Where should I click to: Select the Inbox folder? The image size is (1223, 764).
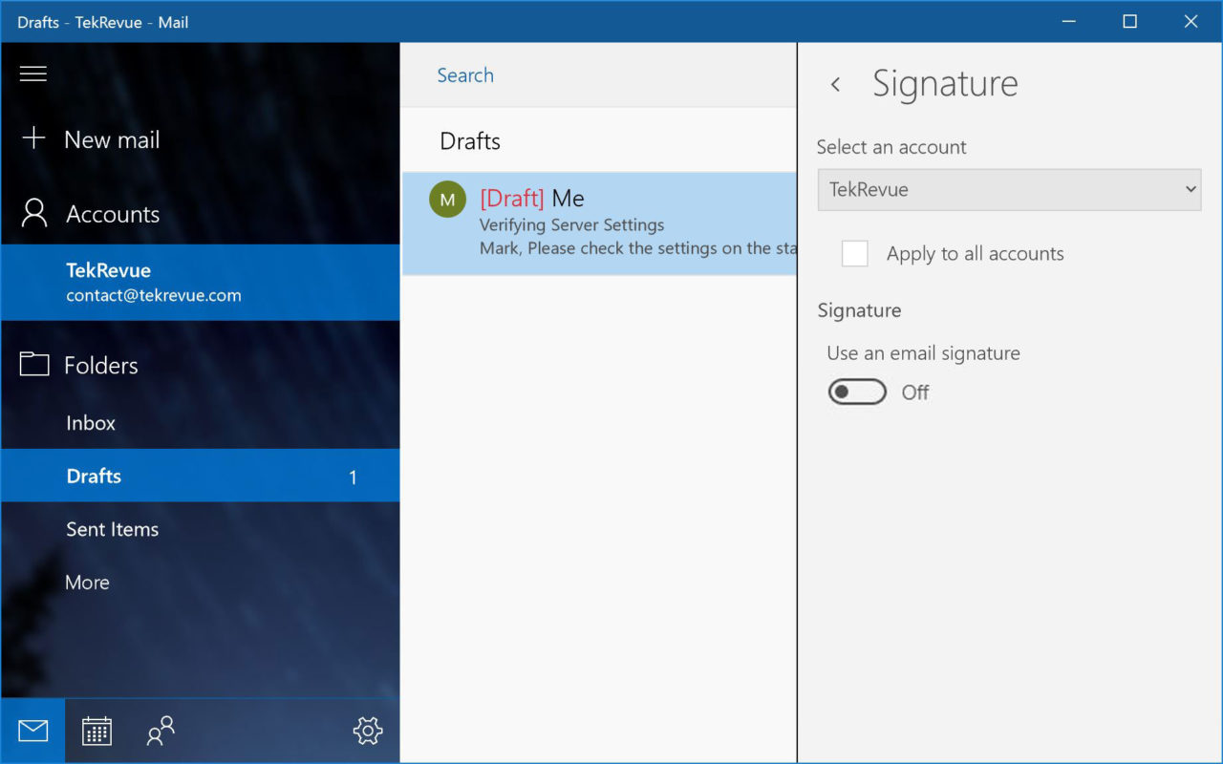[x=201, y=423]
